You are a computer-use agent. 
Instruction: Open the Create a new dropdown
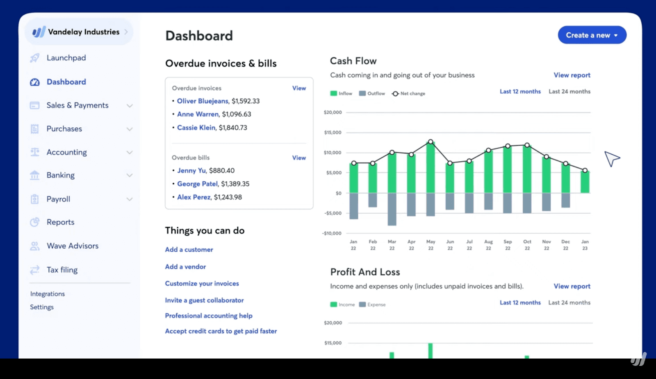592,35
